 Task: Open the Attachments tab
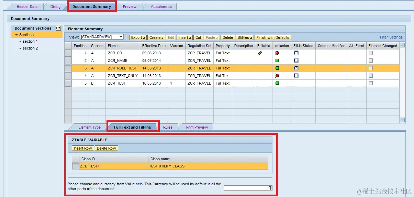click(x=161, y=7)
